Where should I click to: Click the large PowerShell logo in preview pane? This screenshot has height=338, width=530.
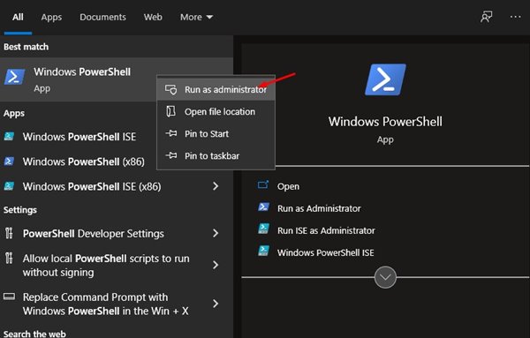click(x=385, y=79)
